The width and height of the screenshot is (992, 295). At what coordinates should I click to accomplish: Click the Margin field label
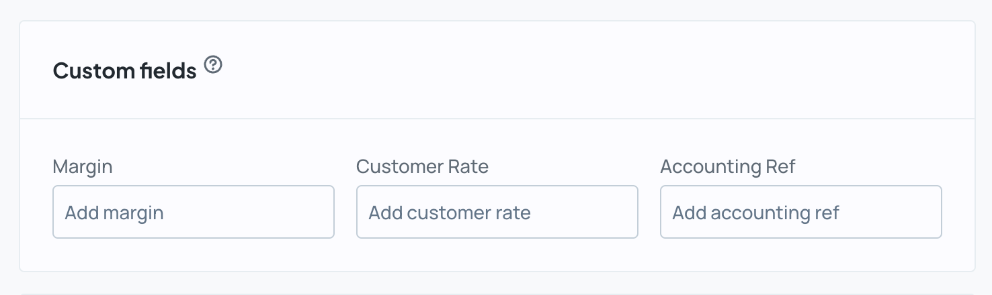click(x=83, y=167)
